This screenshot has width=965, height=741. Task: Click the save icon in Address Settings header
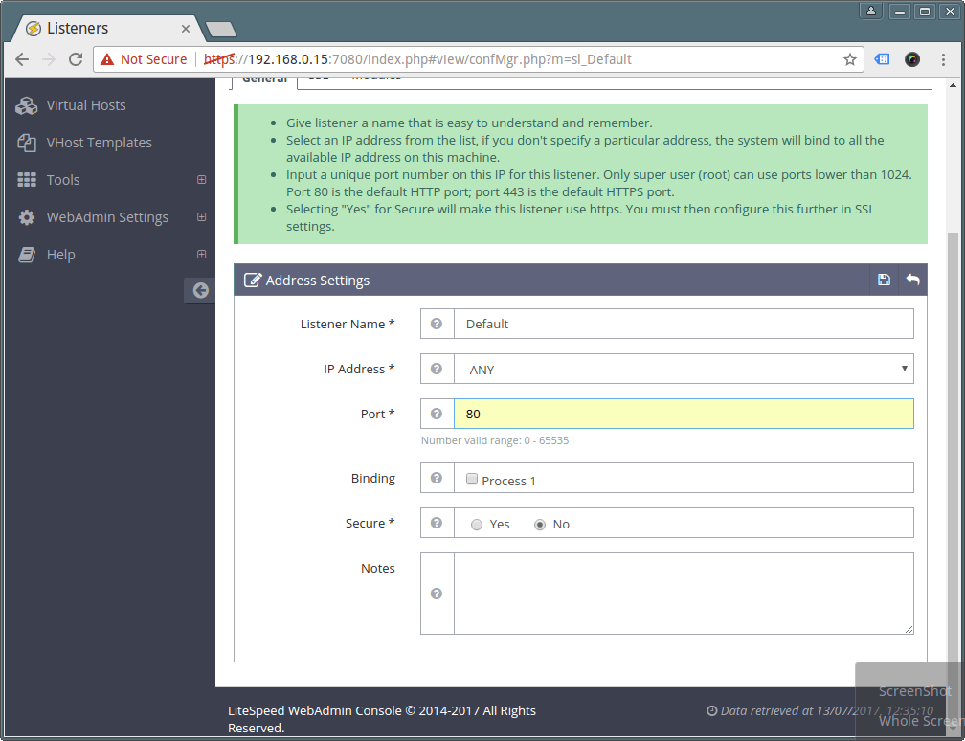pos(884,280)
